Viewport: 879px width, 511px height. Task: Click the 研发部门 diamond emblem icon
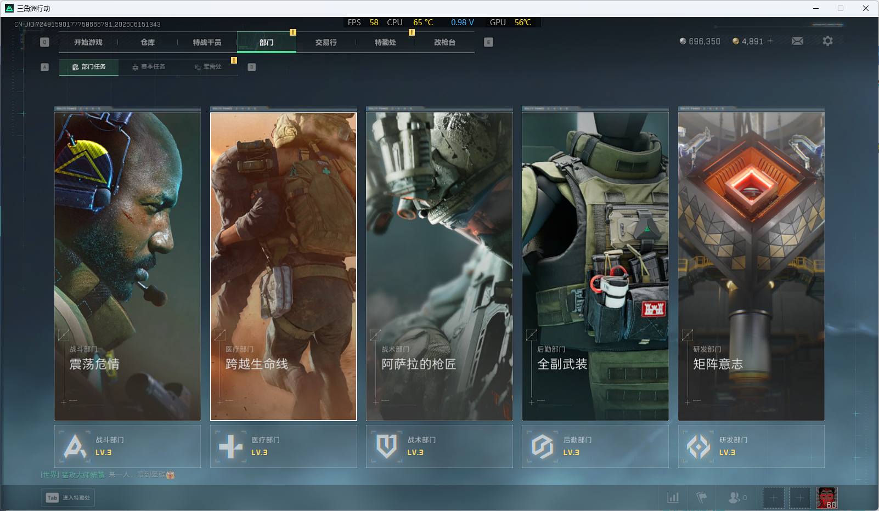point(698,446)
